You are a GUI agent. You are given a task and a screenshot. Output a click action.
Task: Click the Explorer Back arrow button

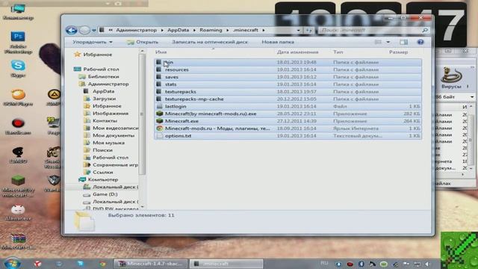[72, 30]
